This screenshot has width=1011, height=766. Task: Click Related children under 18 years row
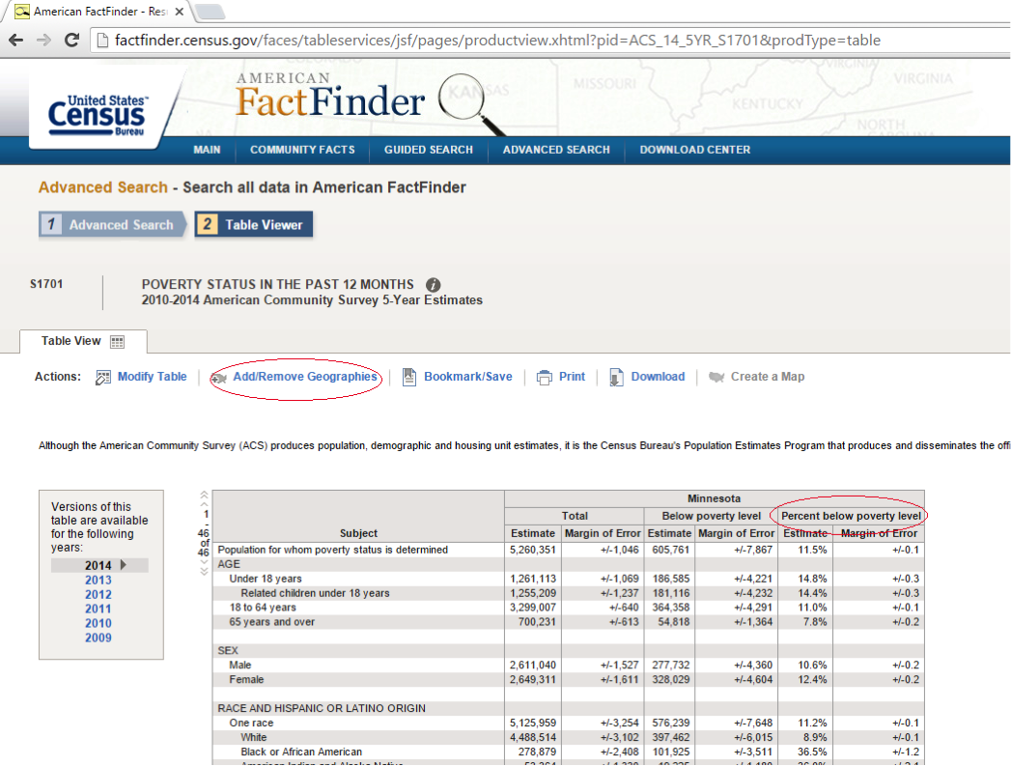(568, 593)
